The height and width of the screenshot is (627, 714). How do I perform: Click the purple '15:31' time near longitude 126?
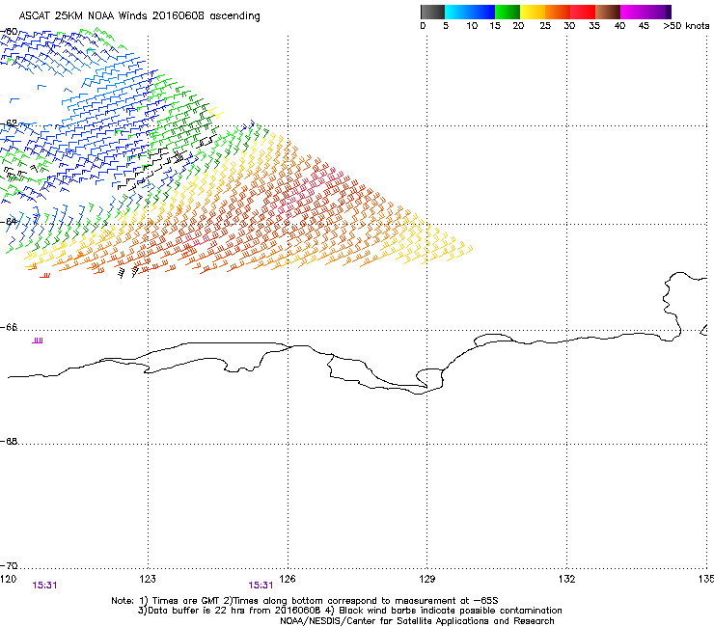[261, 586]
